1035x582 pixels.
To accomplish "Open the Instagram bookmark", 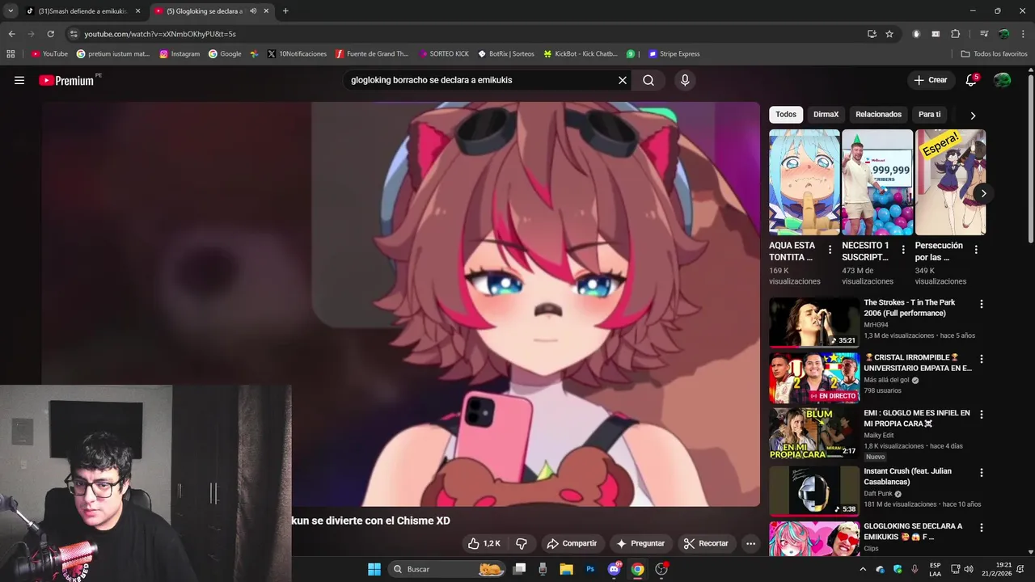I will [x=180, y=54].
